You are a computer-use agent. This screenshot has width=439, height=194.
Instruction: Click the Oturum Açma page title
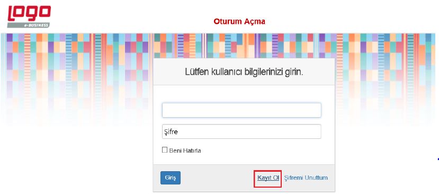coord(239,21)
